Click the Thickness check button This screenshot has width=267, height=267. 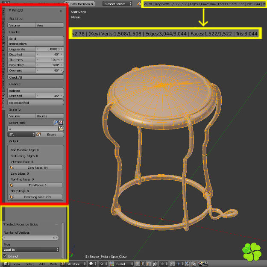pyautogui.click(x=21, y=60)
